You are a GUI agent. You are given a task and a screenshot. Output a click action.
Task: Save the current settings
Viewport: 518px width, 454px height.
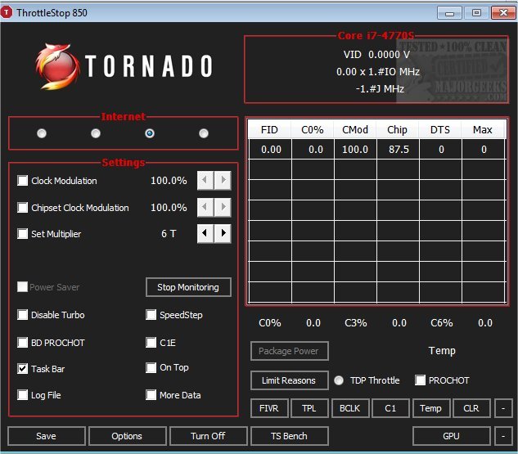click(47, 436)
